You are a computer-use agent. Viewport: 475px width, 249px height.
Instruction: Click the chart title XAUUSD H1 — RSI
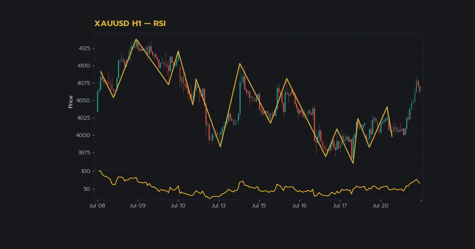[130, 24]
